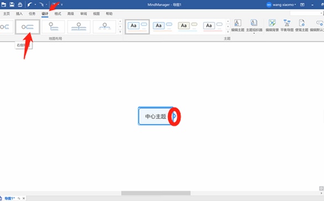Select the 设计 ribbon tab
The image size is (324, 201).
click(45, 14)
